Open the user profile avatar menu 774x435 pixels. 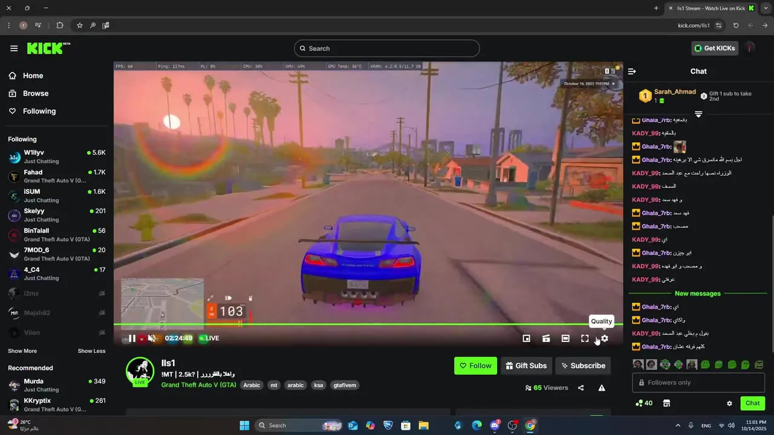(x=750, y=48)
